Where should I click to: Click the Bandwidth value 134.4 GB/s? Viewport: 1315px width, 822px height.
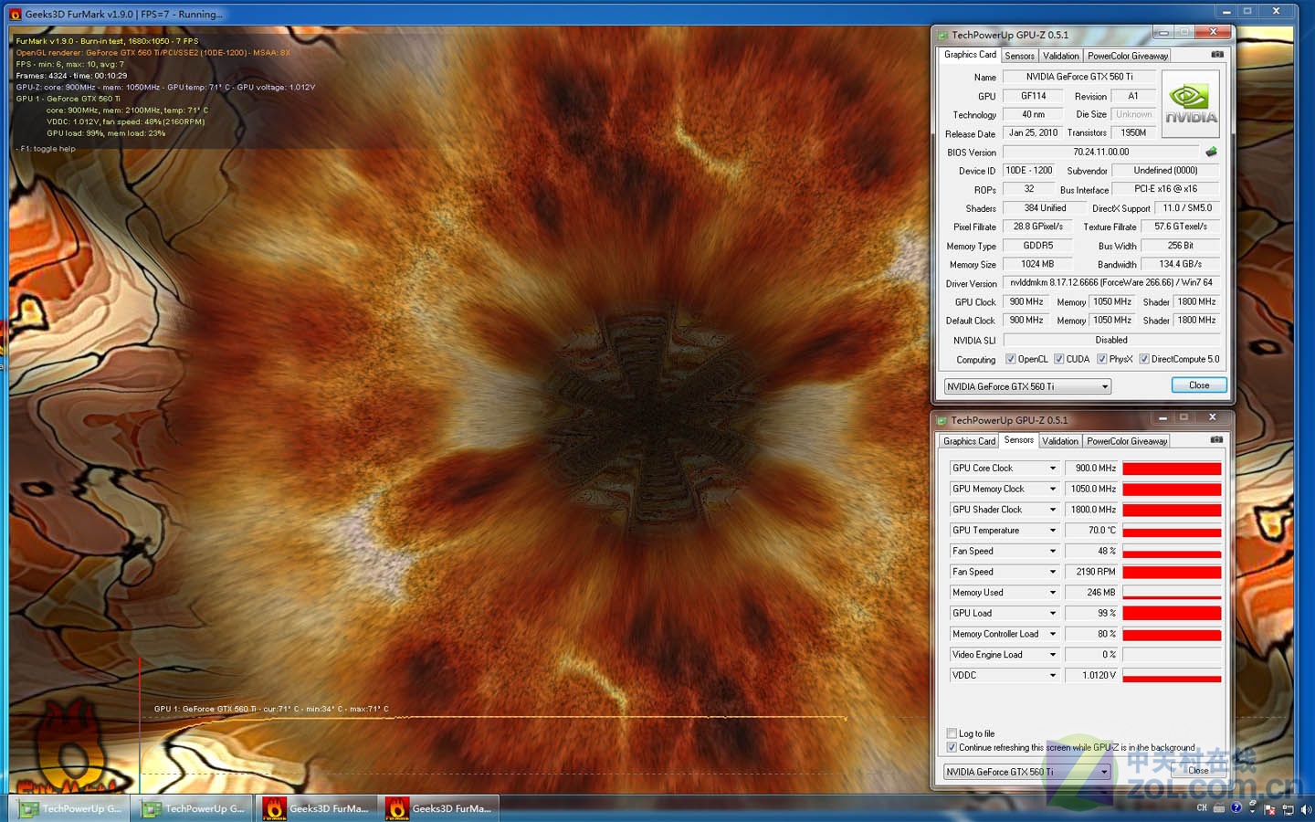click(1180, 264)
